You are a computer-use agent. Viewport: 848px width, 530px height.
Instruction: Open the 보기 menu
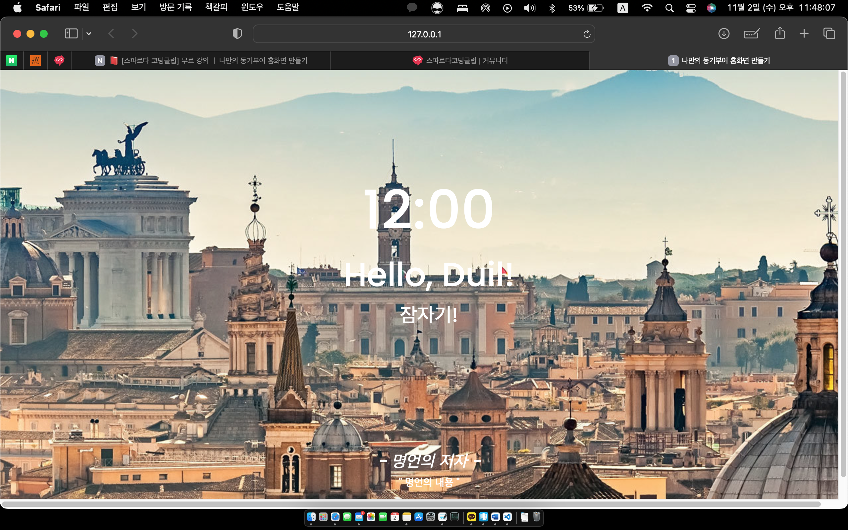click(138, 7)
